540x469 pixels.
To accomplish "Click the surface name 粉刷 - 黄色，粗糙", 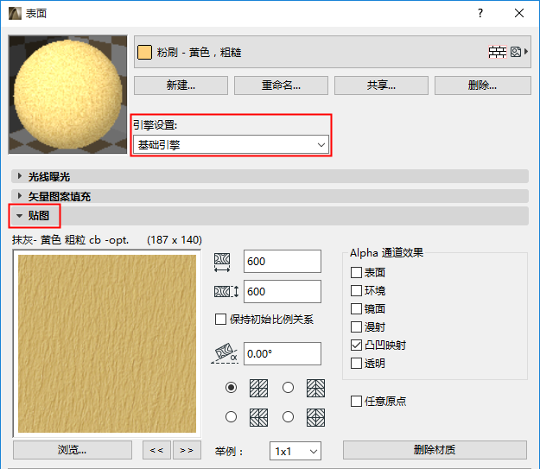I will 199,53.
